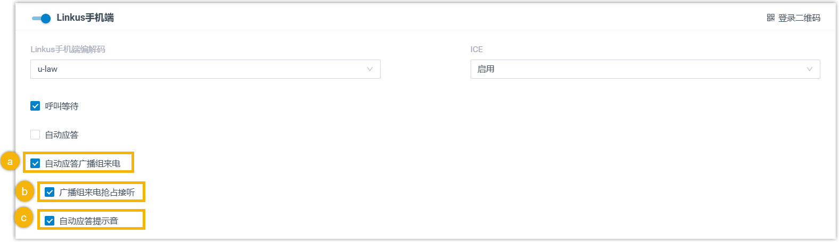Click the chevron arrow in the ICE field
This screenshot has height=242, width=839.
coord(810,69)
